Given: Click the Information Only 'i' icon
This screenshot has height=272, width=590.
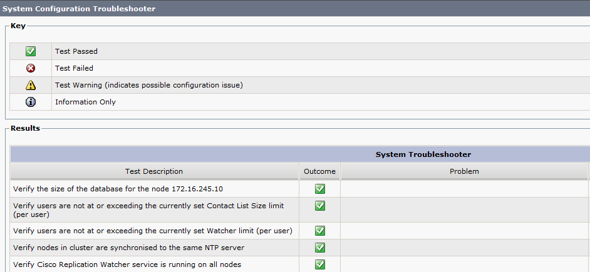Looking at the screenshot, I should [31, 102].
